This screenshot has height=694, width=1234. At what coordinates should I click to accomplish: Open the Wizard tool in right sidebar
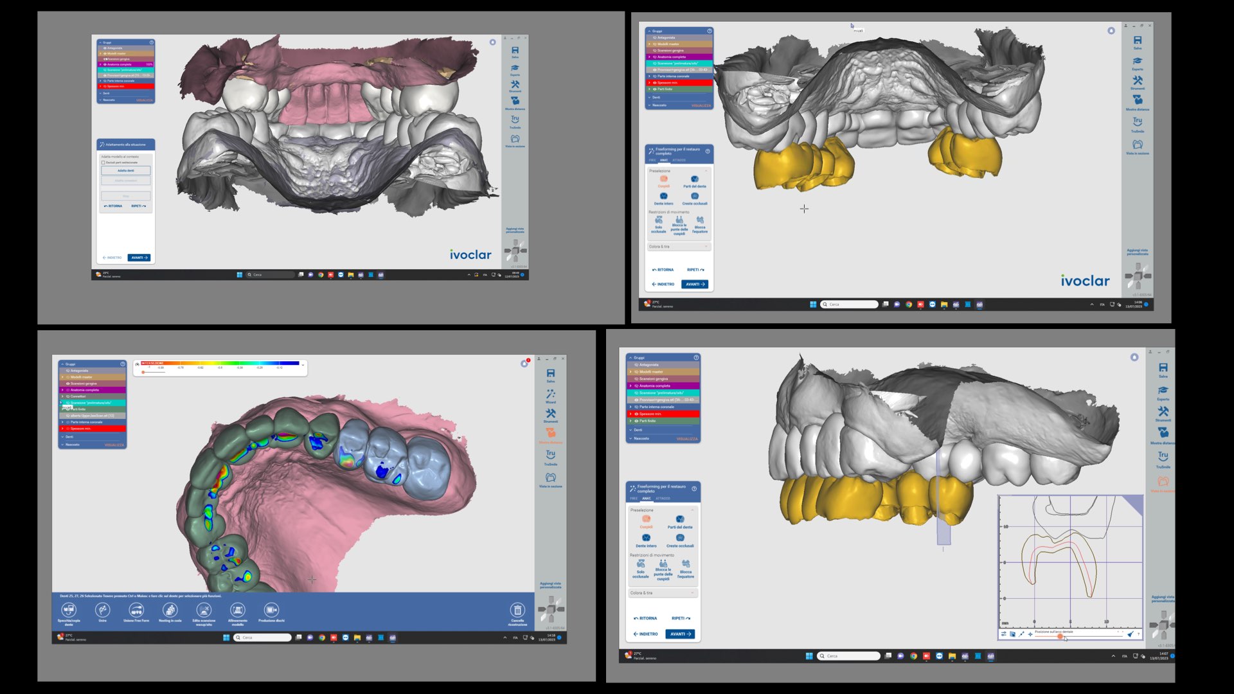pos(551,395)
